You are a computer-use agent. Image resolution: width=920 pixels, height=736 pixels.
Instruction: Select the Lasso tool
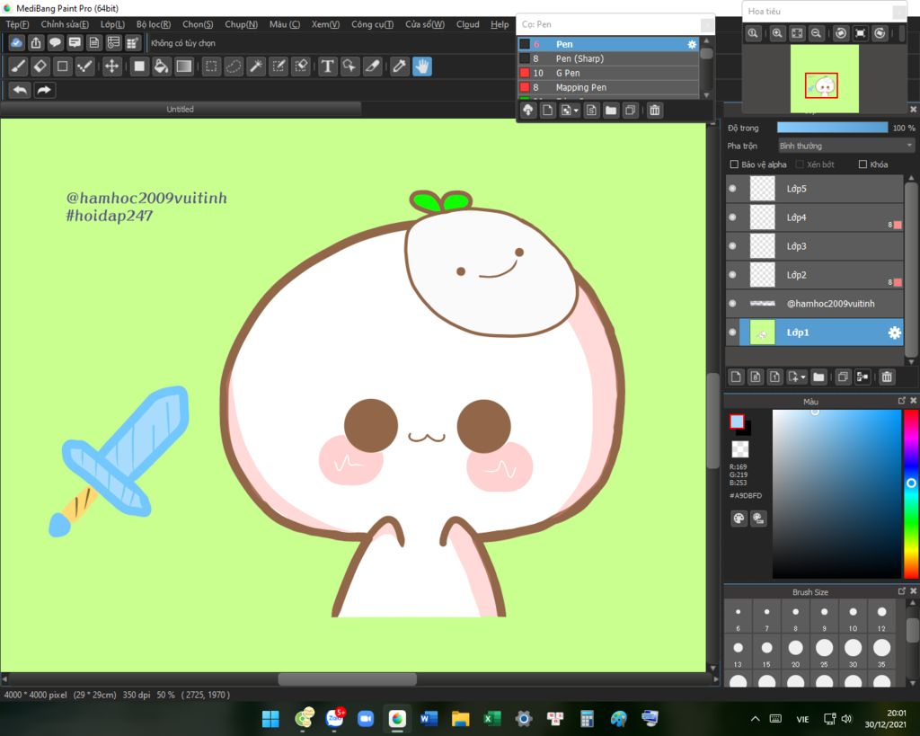tap(234, 67)
